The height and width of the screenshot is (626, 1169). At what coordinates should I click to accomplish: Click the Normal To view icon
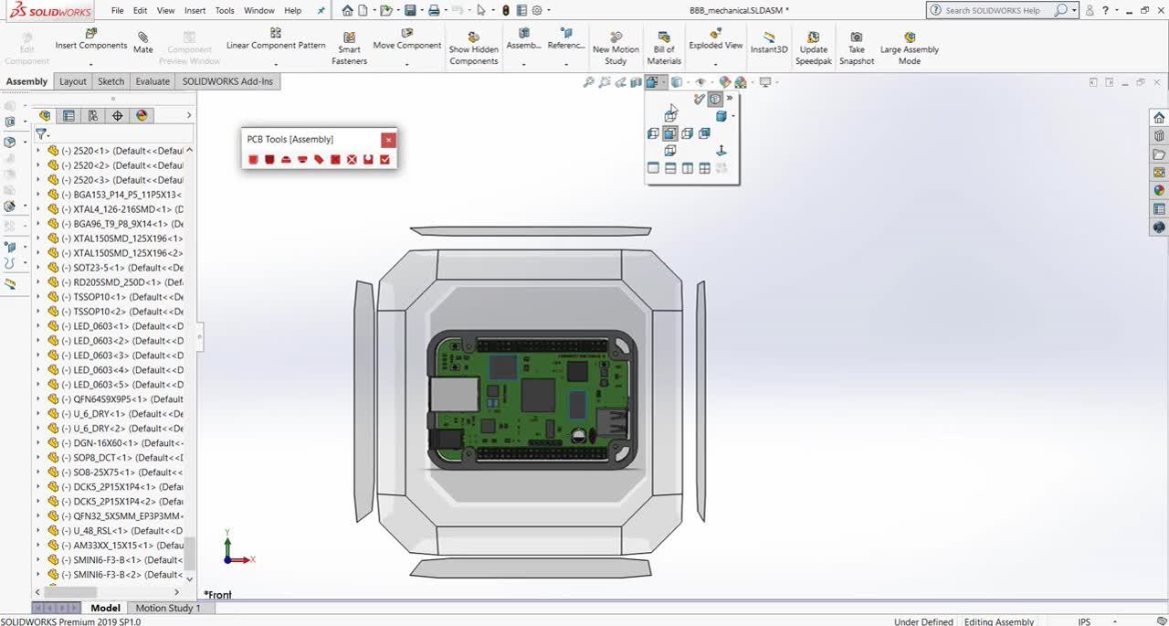(721, 151)
